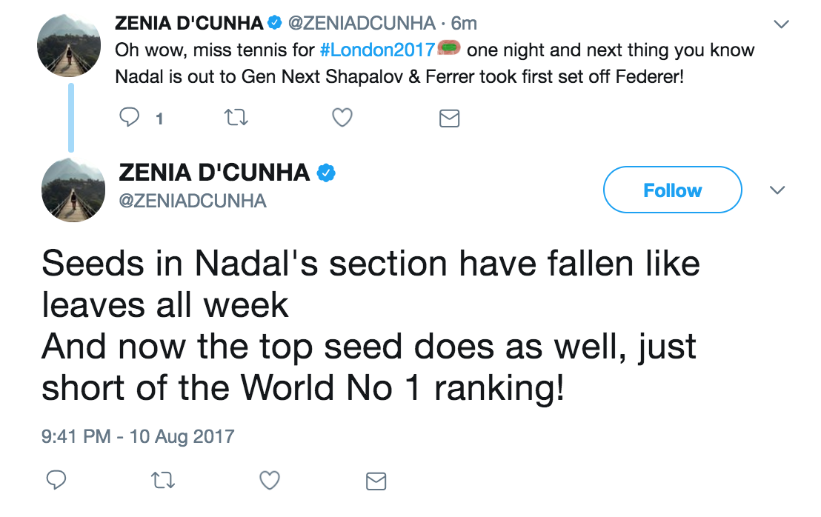Like the main tweet about seeds
Screen dimensions: 821x517
click(x=269, y=481)
